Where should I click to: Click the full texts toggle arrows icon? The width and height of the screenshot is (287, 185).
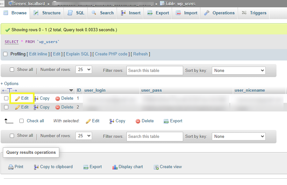pyautogui.click(x=10, y=90)
